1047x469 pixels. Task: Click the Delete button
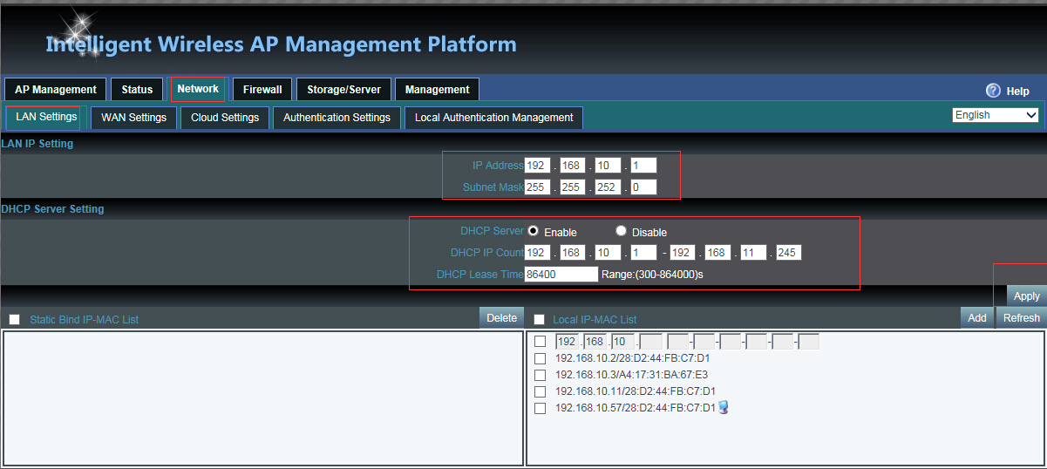[x=501, y=318]
